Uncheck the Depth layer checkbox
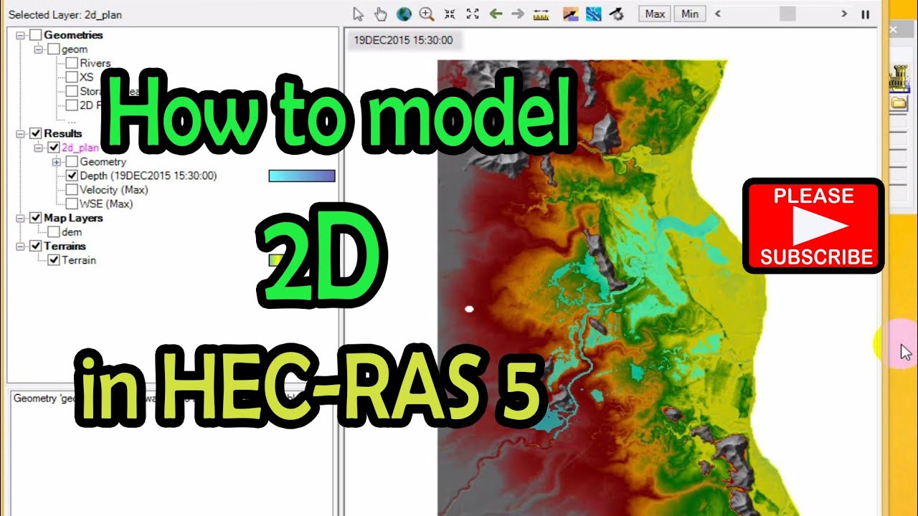 click(x=72, y=176)
